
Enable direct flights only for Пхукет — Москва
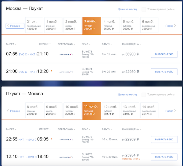pyautogui.click(x=144, y=95)
